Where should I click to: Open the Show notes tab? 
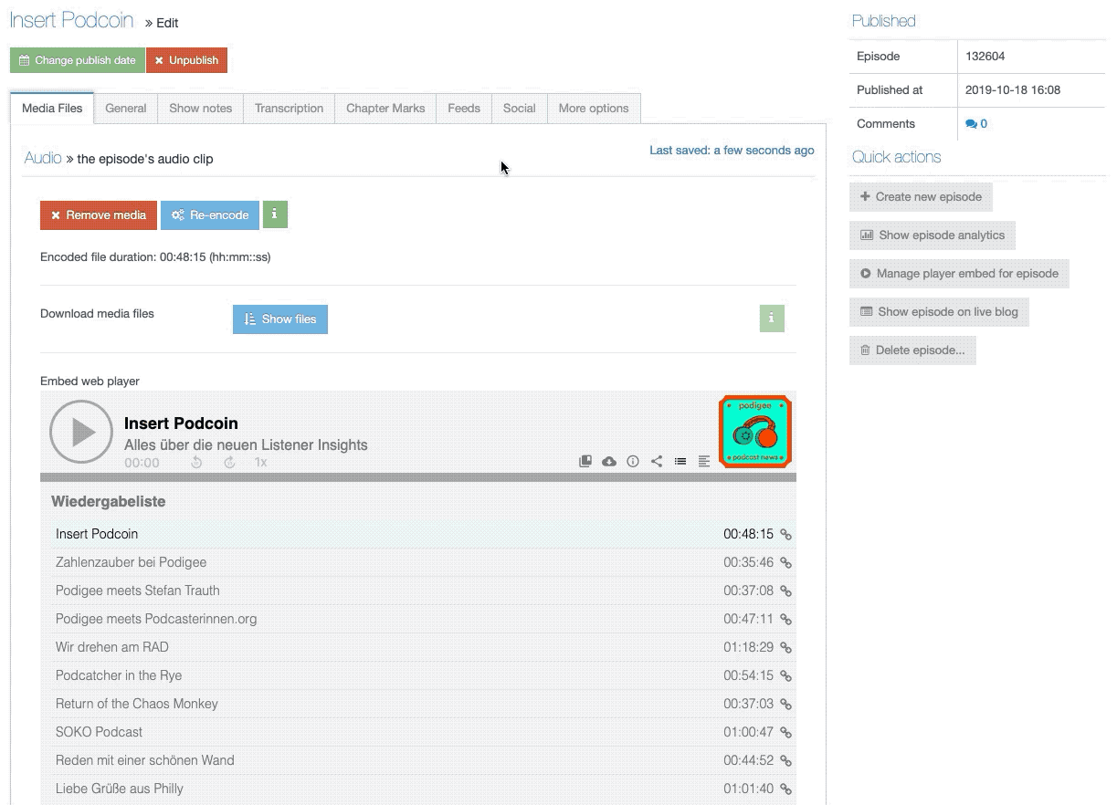coord(201,108)
